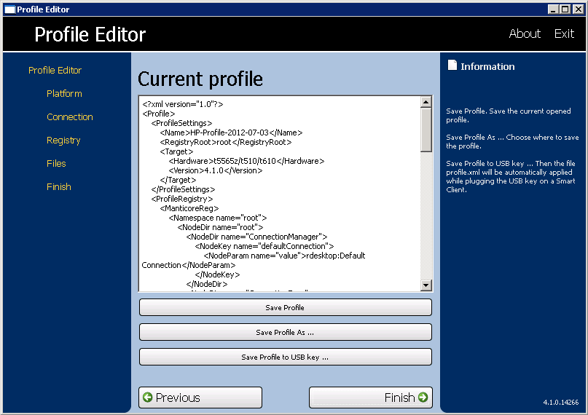Click Exit in the top header
The image size is (588, 415).
pyautogui.click(x=564, y=33)
